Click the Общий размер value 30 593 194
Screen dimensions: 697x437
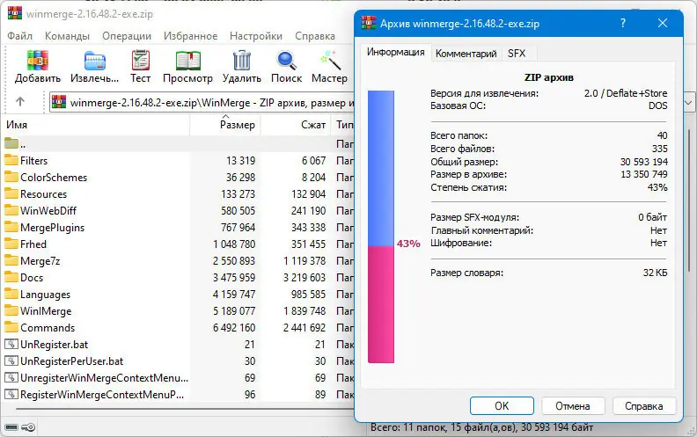(643, 162)
